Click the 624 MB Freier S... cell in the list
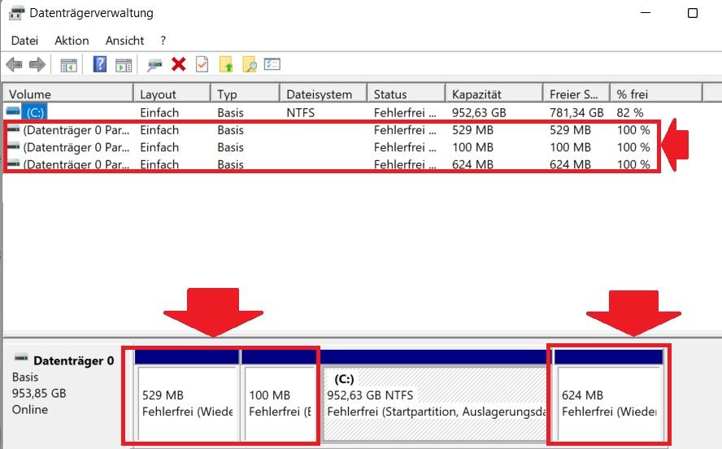This screenshot has height=449, width=722. (x=570, y=164)
